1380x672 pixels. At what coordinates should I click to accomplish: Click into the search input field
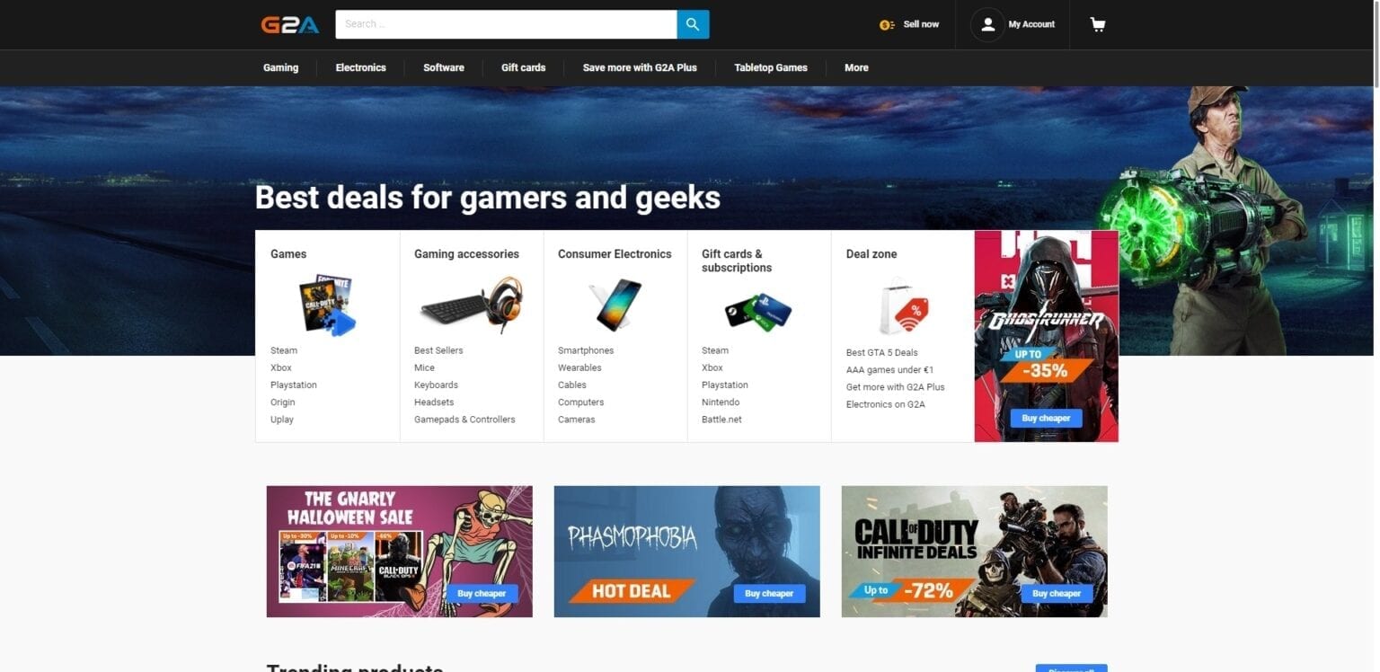[506, 24]
